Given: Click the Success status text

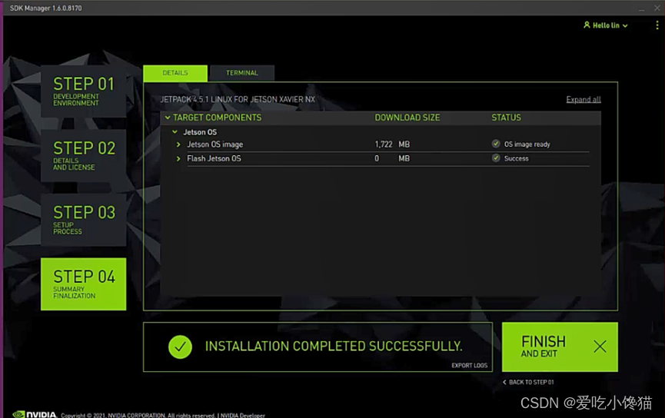Looking at the screenshot, I should [x=516, y=158].
